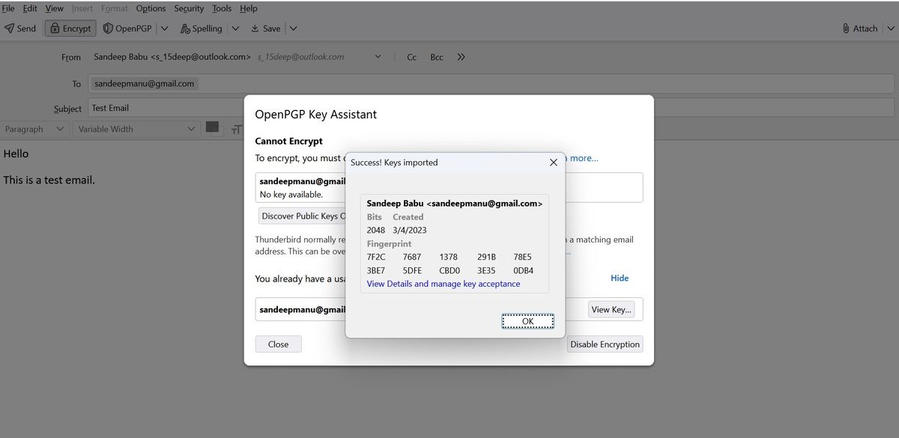Viewport: 899px width, 438px height.
Task: Click the Hide link in Key Assistant
Action: click(x=620, y=278)
